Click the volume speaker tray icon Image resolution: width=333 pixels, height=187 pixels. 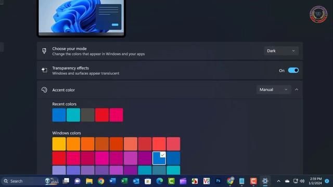[x=302, y=181]
